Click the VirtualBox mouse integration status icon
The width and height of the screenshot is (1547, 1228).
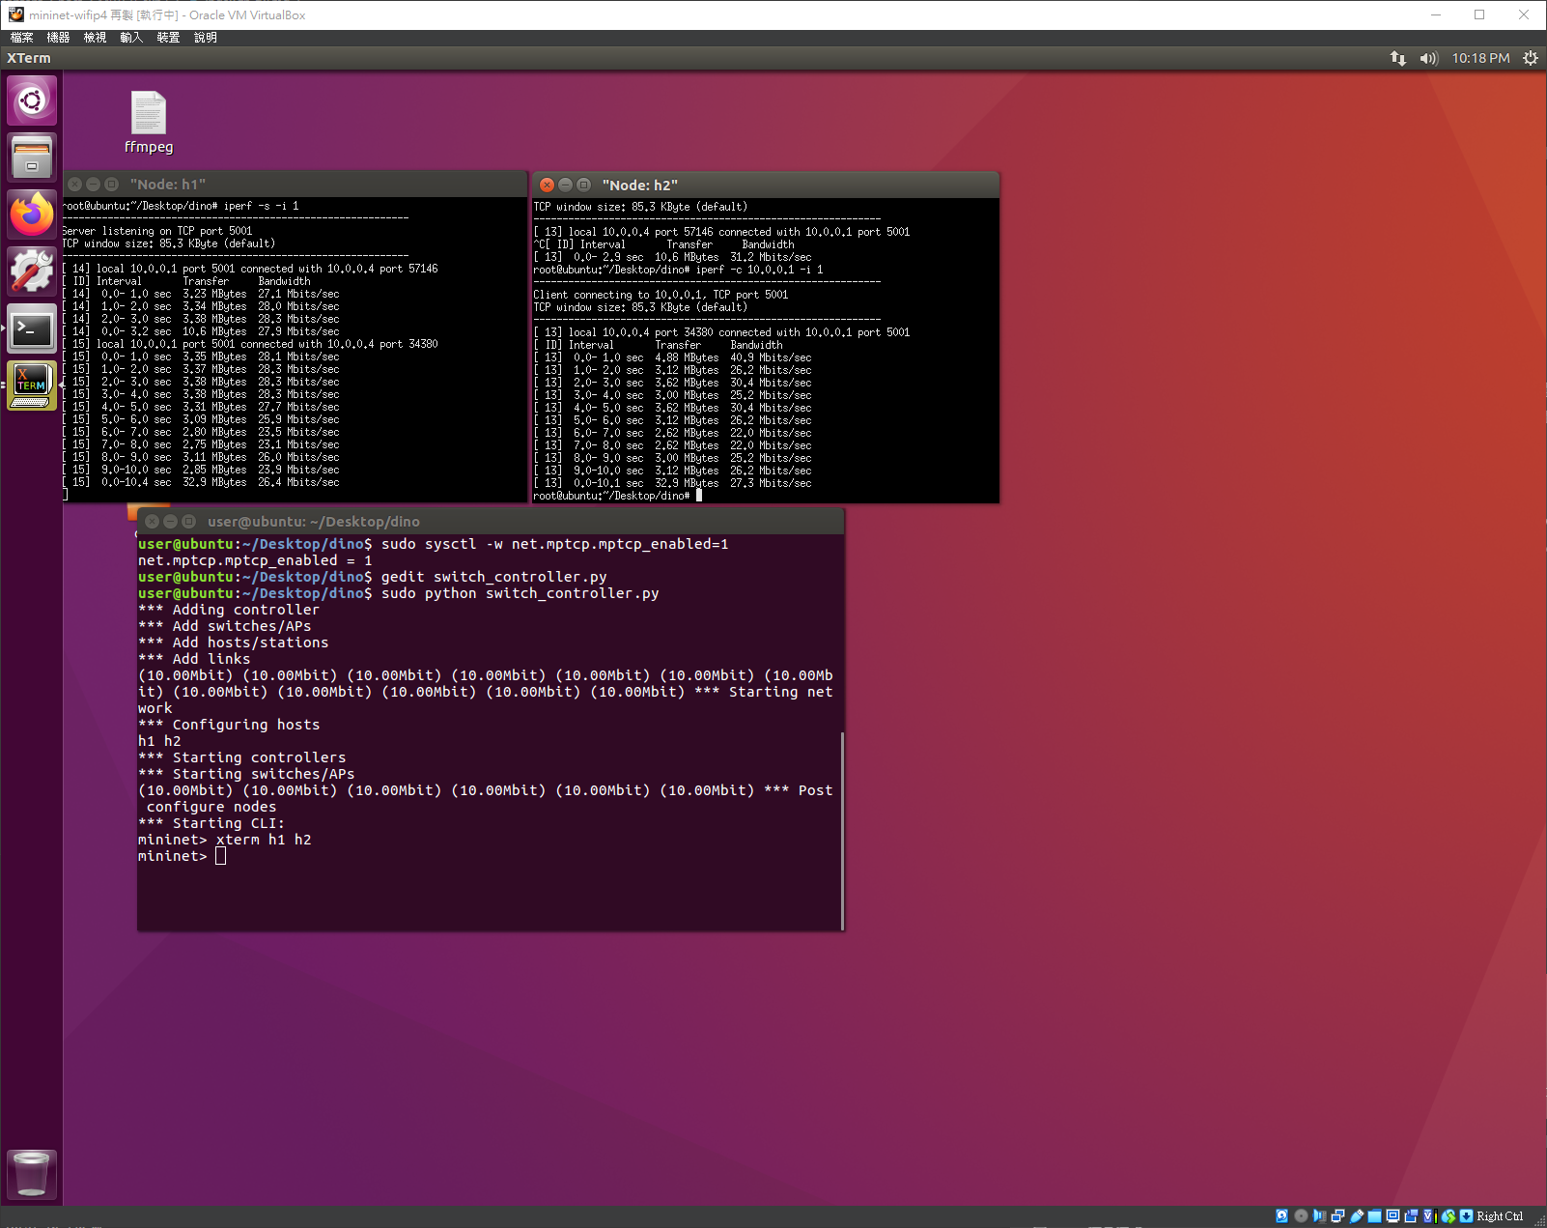click(x=1449, y=1216)
